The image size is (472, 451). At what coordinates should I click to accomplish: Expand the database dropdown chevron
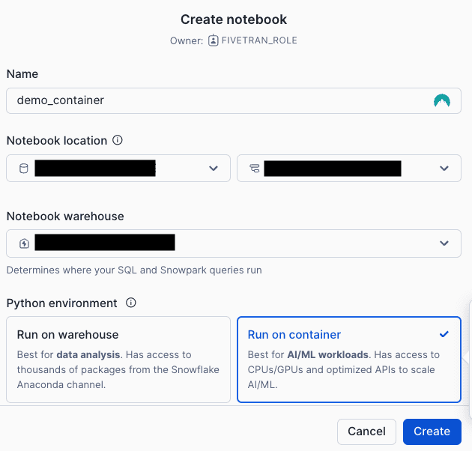tap(213, 169)
